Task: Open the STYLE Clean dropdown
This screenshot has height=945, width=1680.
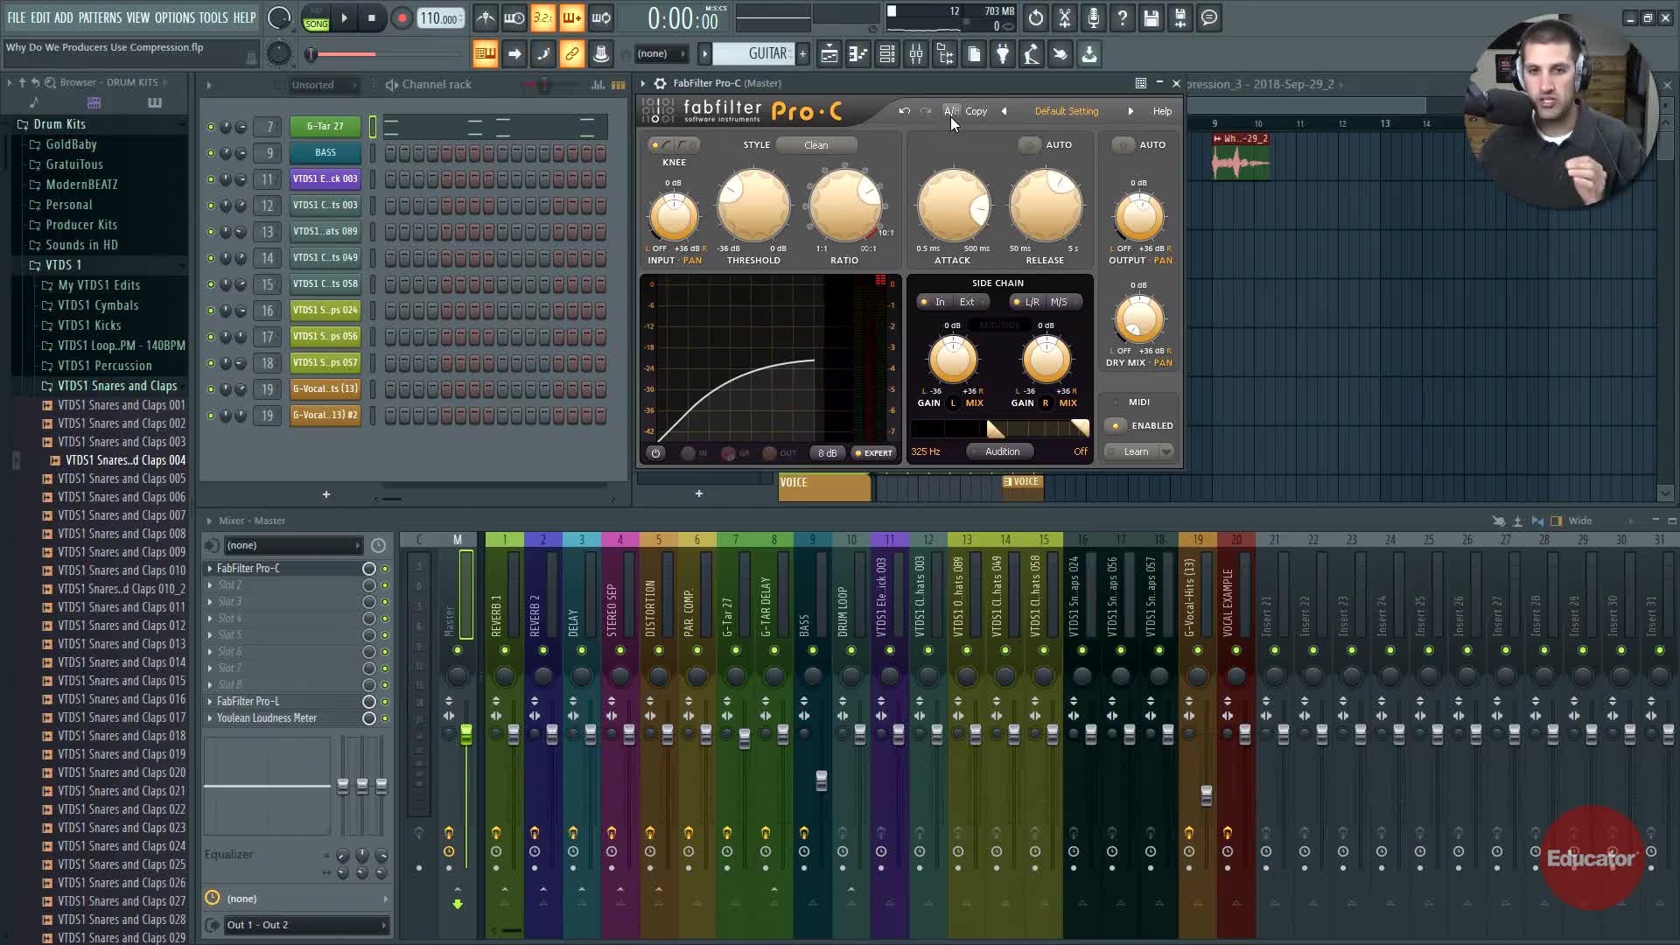Action: [x=815, y=144]
